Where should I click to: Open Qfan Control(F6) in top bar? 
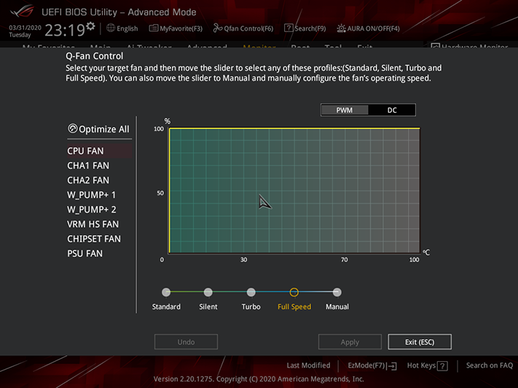[x=243, y=28]
